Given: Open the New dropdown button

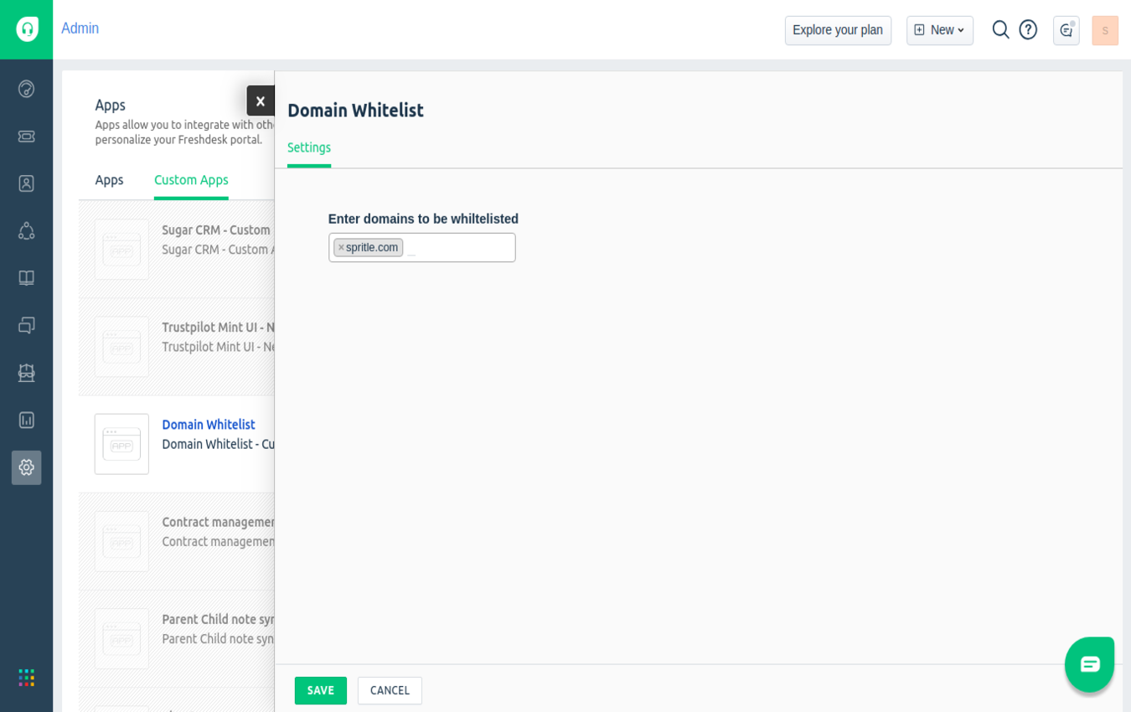Looking at the screenshot, I should point(940,30).
